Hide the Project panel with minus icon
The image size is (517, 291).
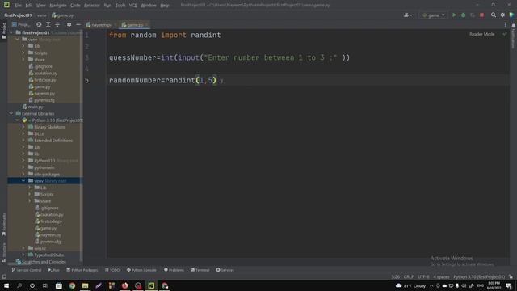click(78, 25)
